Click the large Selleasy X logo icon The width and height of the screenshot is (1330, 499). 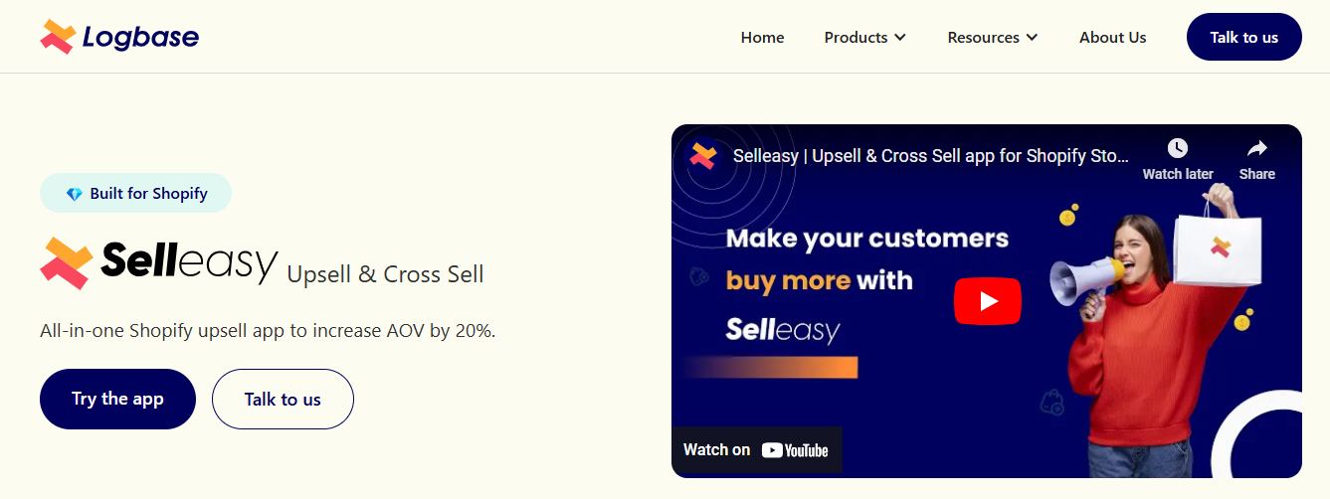pyautogui.click(x=67, y=263)
